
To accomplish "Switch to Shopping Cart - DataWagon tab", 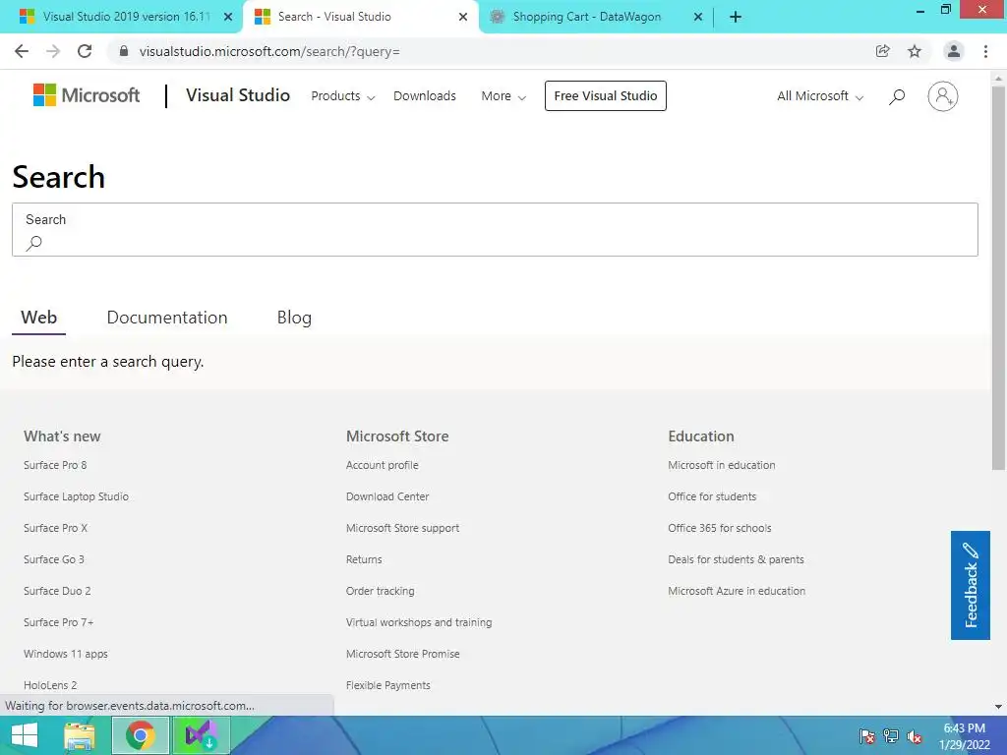I will pyautogui.click(x=586, y=17).
